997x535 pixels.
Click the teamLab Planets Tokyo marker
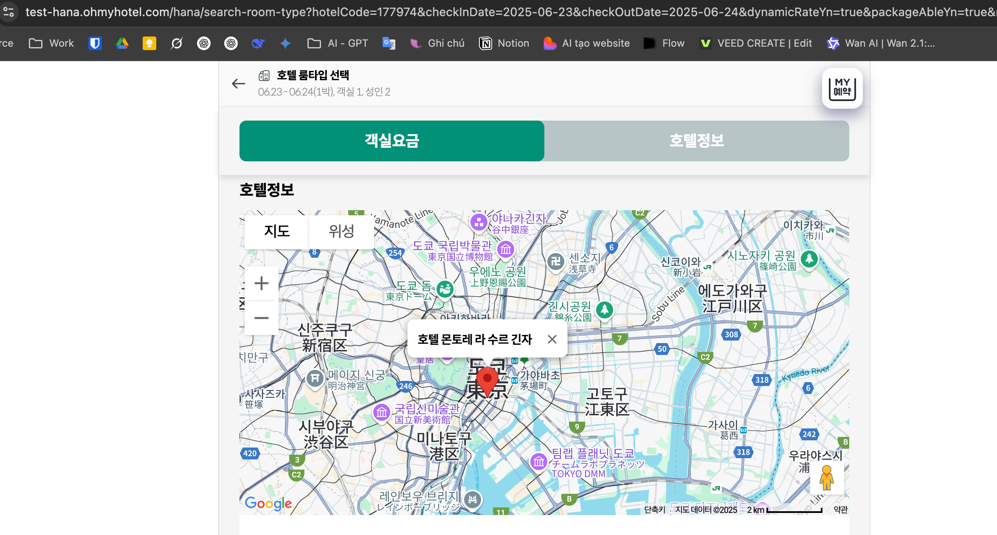539,461
